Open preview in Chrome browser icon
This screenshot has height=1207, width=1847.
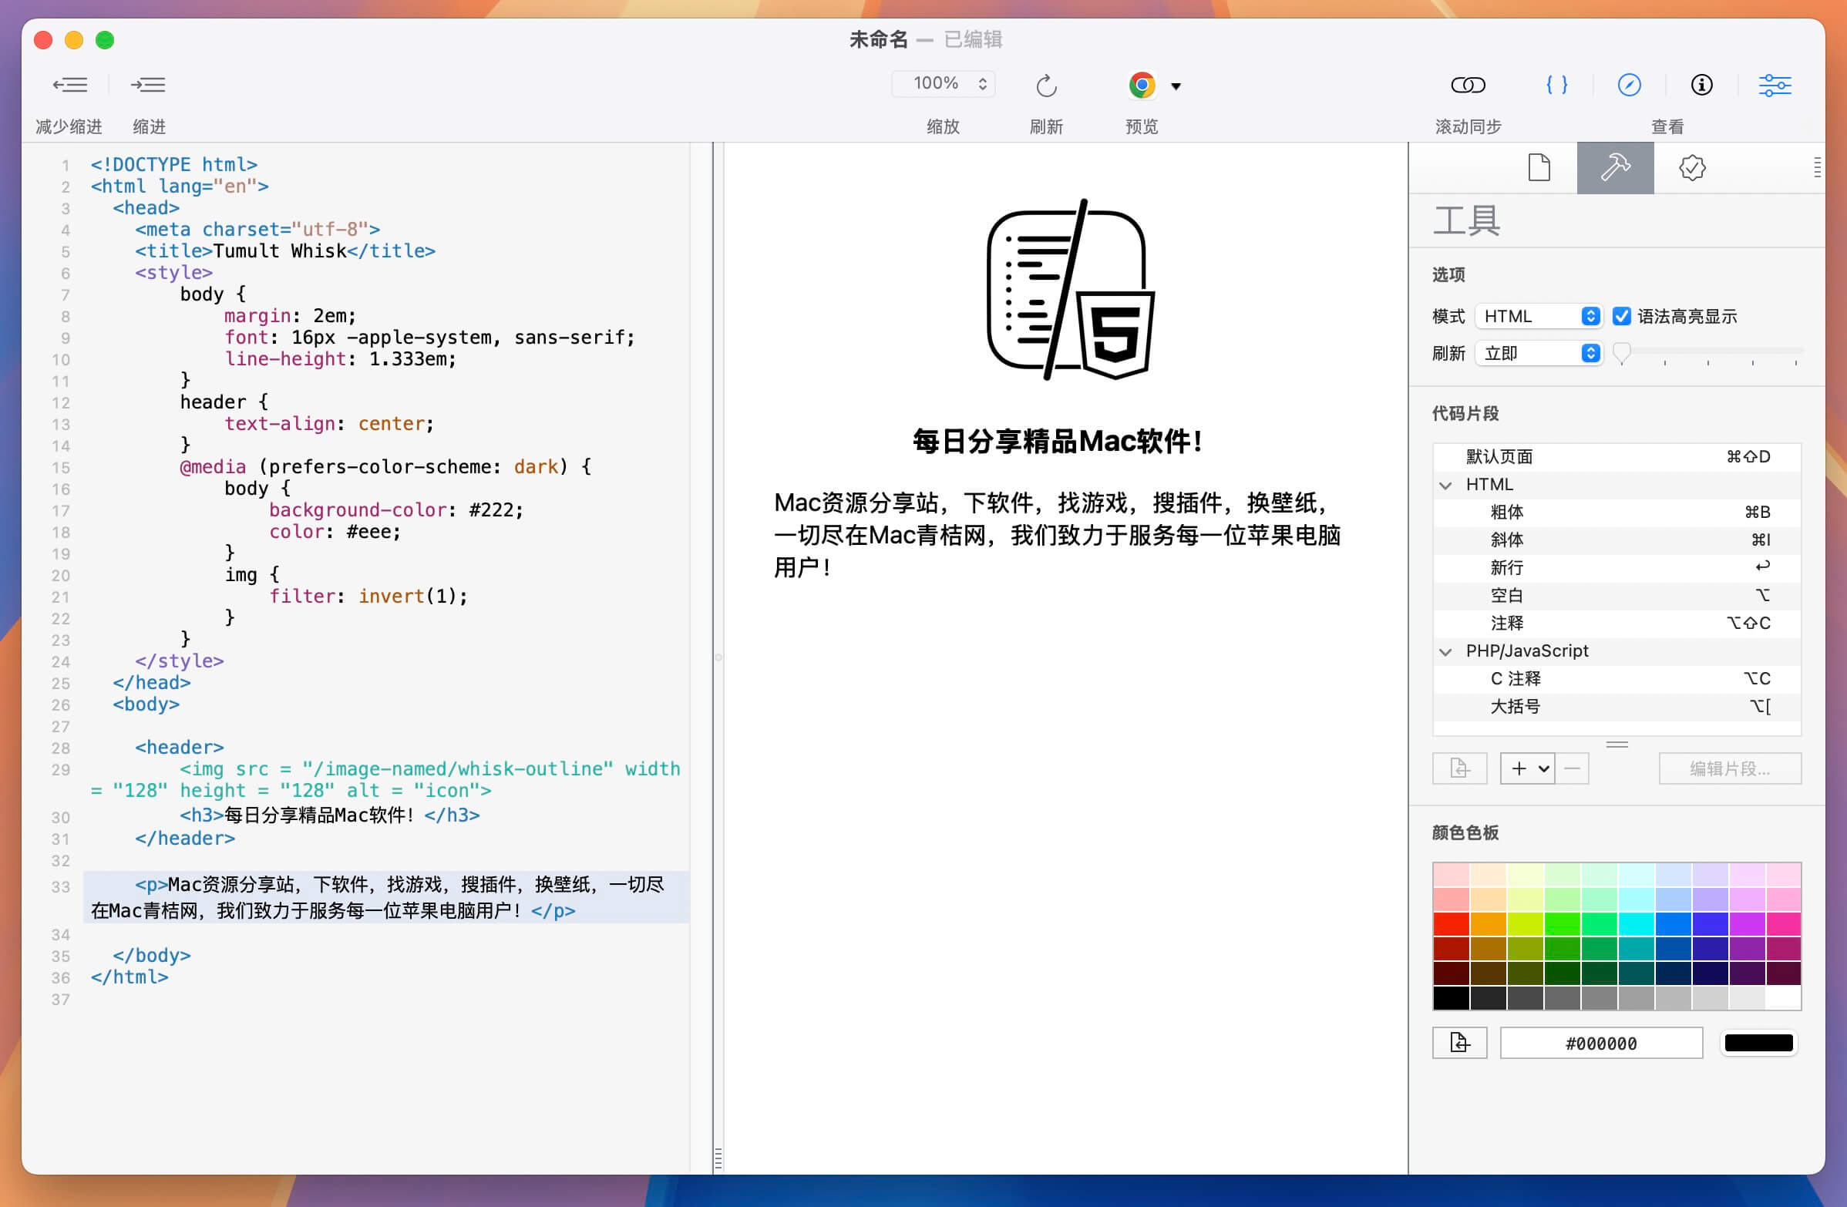tap(1142, 85)
